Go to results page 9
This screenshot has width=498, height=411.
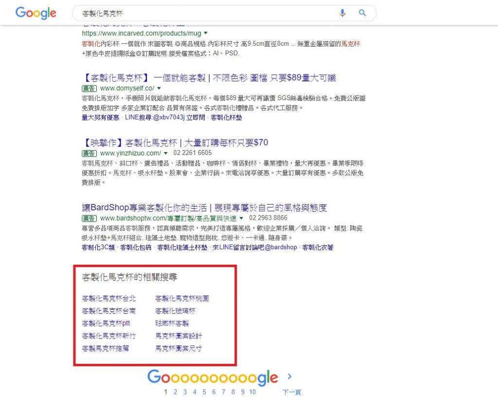coord(243,392)
